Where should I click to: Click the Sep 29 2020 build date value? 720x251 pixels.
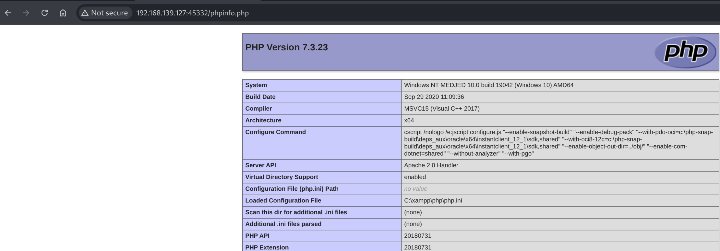point(434,97)
